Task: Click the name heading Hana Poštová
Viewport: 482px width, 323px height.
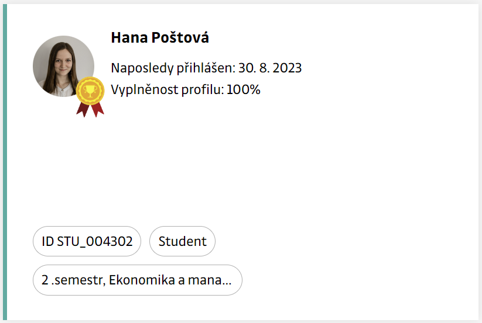Action: (160, 38)
